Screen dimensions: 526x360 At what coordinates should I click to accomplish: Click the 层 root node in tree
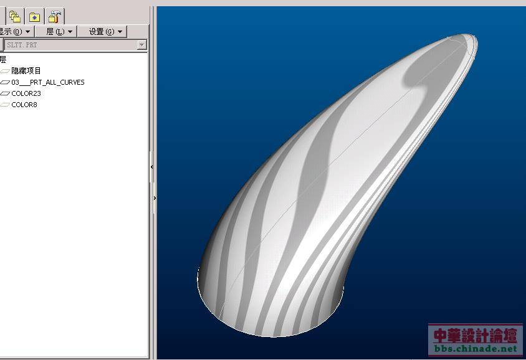pos(3,59)
